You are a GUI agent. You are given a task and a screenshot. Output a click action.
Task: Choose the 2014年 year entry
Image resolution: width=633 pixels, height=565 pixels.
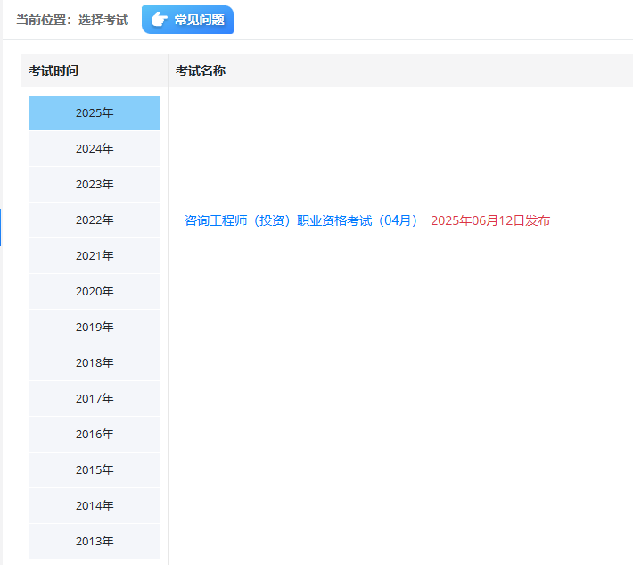tap(95, 505)
